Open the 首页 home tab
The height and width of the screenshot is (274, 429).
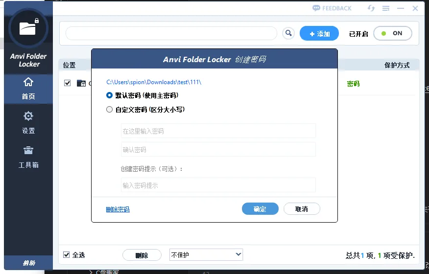(x=28, y=89)
